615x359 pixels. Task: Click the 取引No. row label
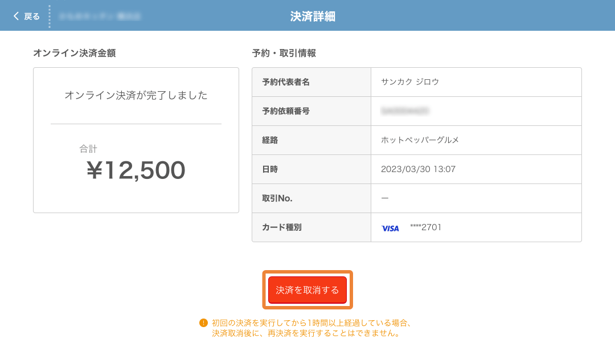pos(277,198)
